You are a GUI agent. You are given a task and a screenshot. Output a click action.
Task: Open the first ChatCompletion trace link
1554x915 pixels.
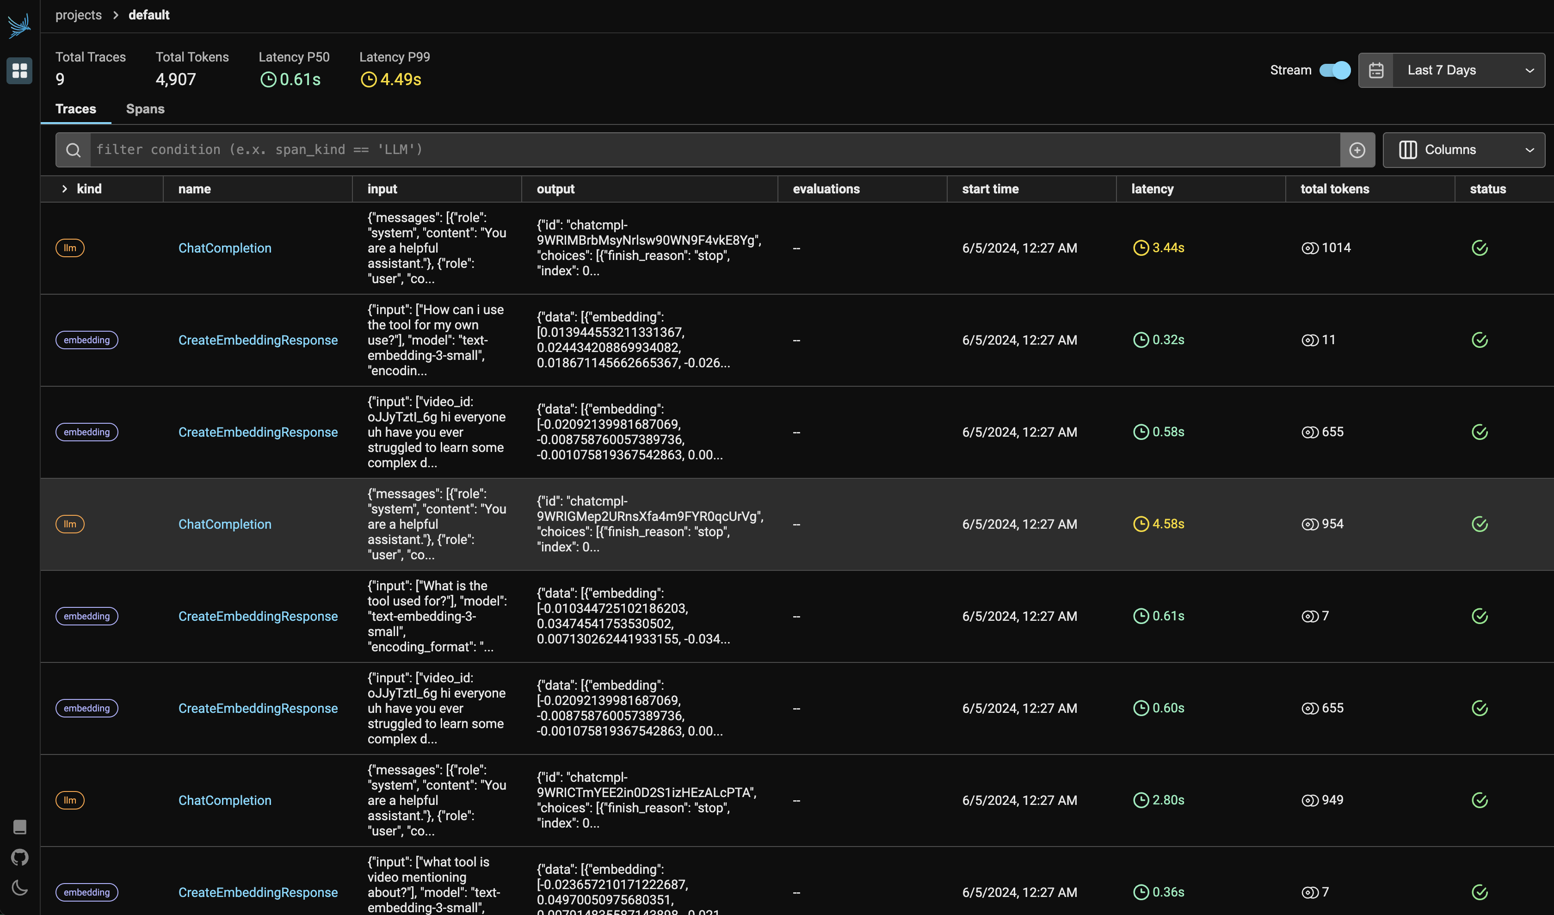[224, 248]
